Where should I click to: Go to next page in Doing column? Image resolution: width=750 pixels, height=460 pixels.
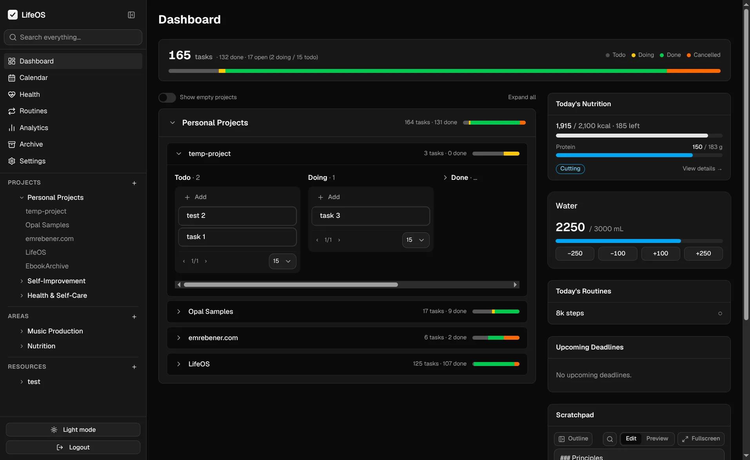point(339,240)
